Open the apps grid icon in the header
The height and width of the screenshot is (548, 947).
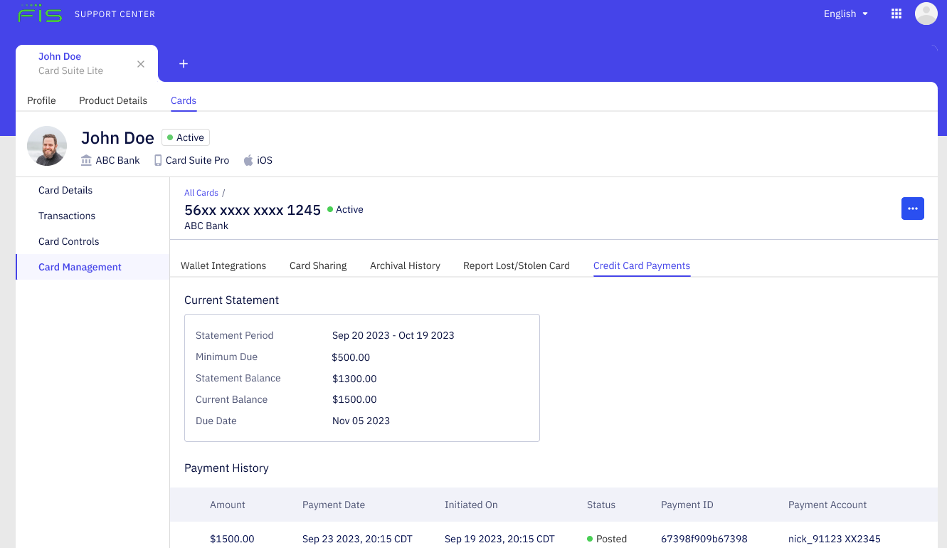tap(896, 13)
